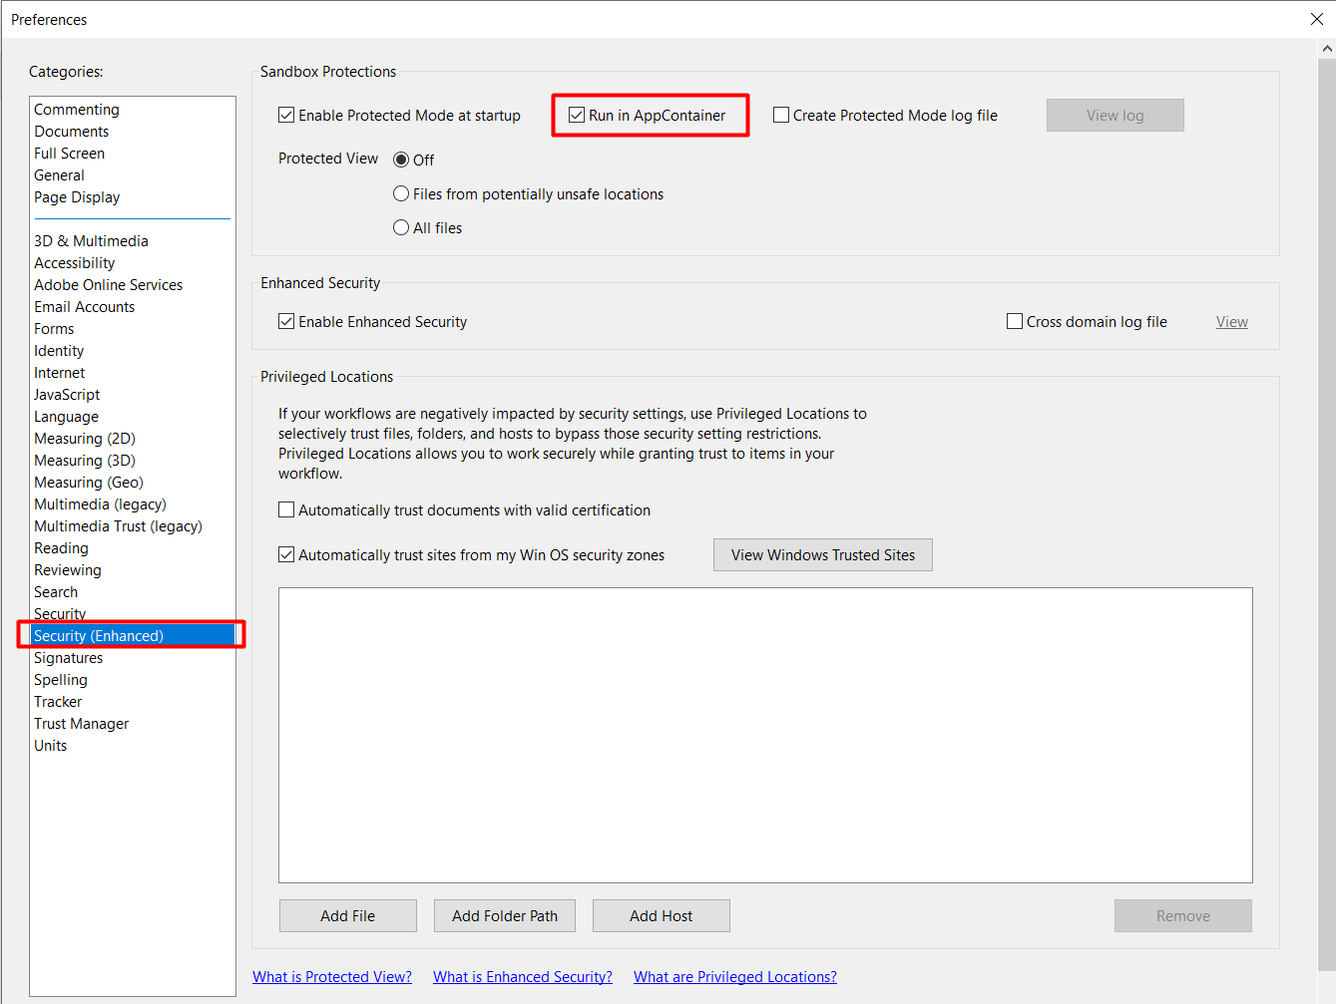Uncheck Automatically trust sites from Win OS zones
The width and height of the screenshot is (1336, 1004).
(286, 554)
